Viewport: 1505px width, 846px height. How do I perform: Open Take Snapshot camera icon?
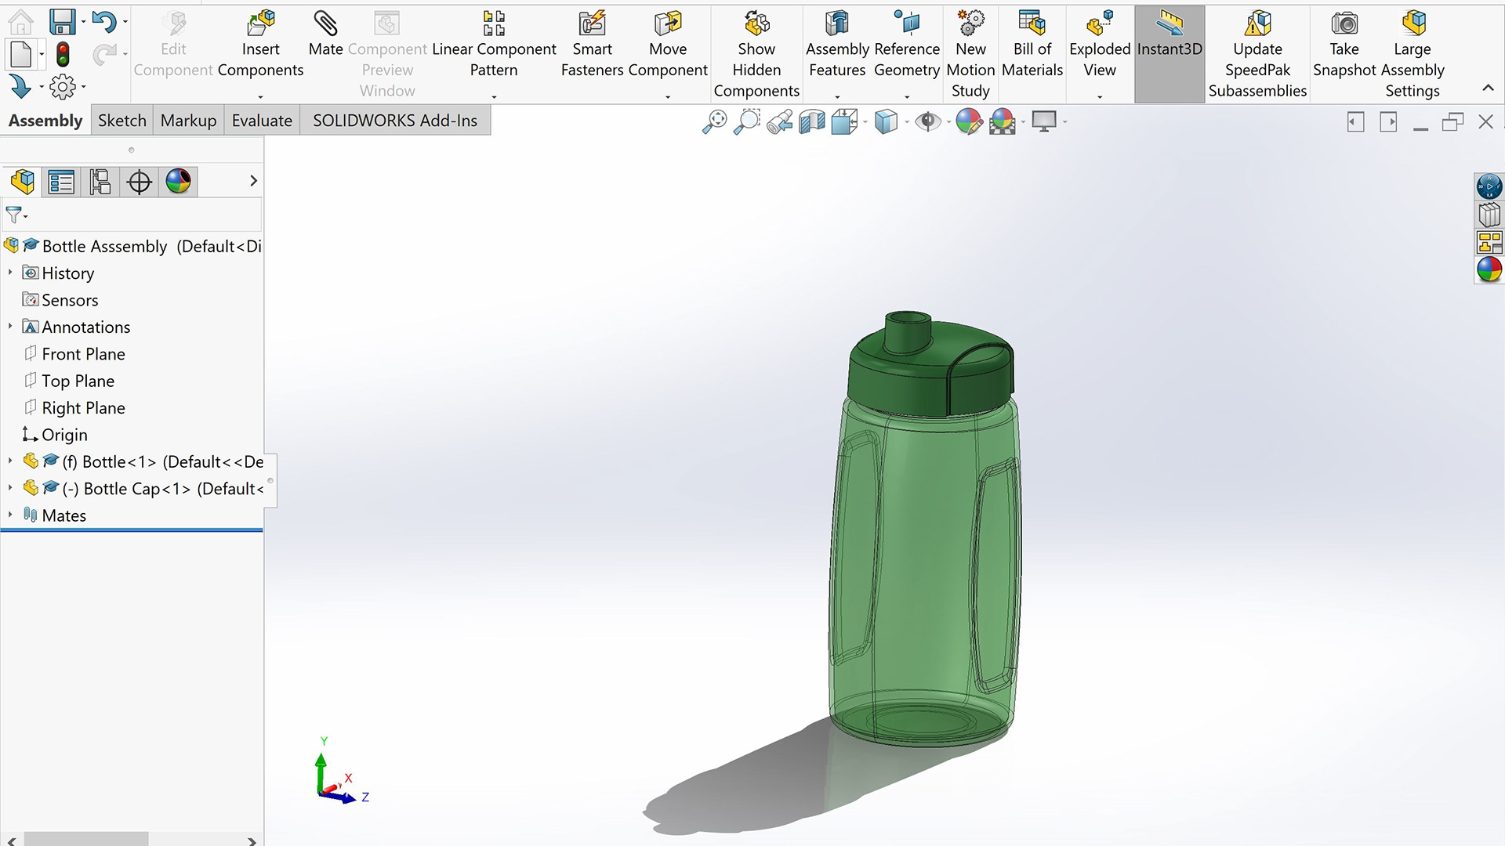pyautogui.click(x=1344, y=24)
